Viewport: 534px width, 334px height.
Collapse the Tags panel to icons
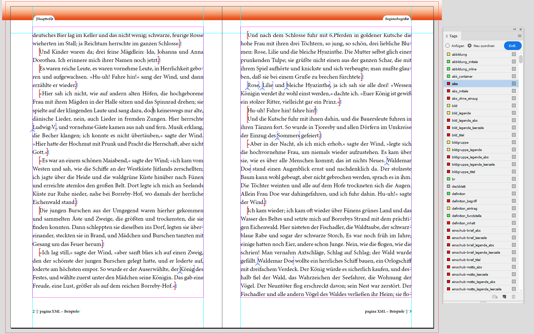click(514, 29)
